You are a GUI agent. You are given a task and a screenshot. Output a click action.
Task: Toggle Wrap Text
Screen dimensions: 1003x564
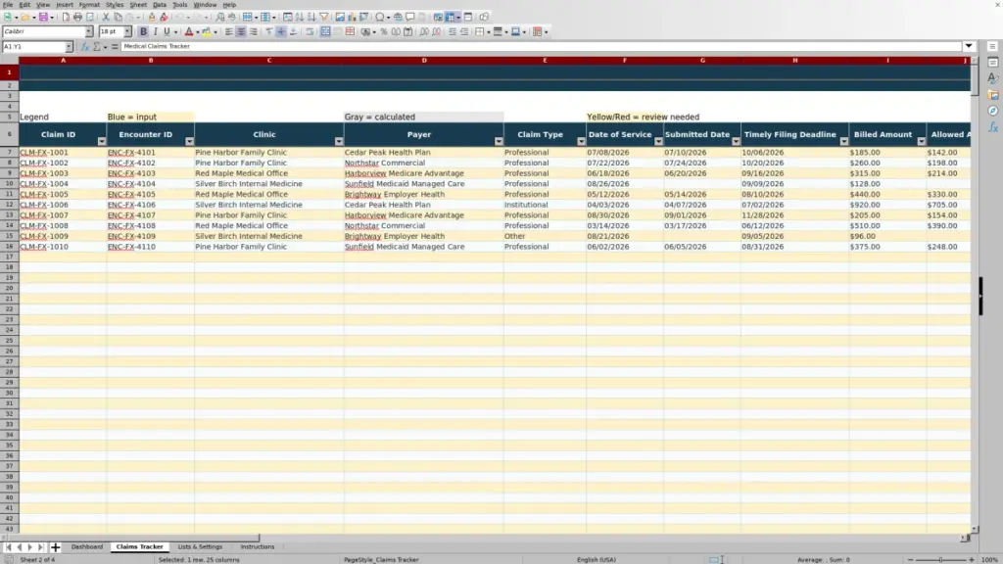[310, 31]
